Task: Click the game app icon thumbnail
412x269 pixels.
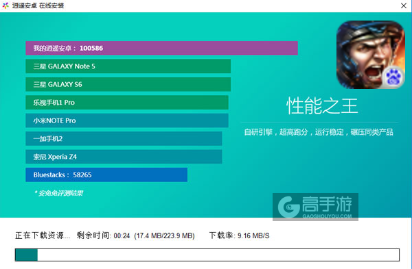Action: 371,55
